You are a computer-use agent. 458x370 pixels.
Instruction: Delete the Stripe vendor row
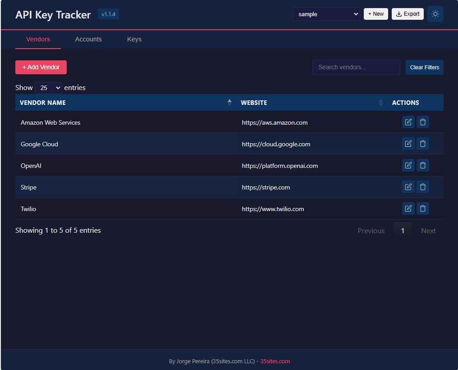tap(422, 187)
